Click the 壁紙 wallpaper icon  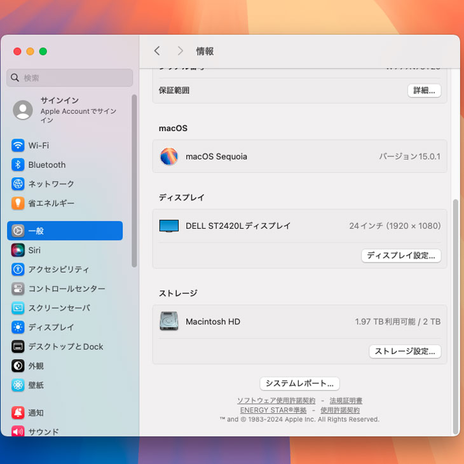pyautogui.click(x=18, y=385)
